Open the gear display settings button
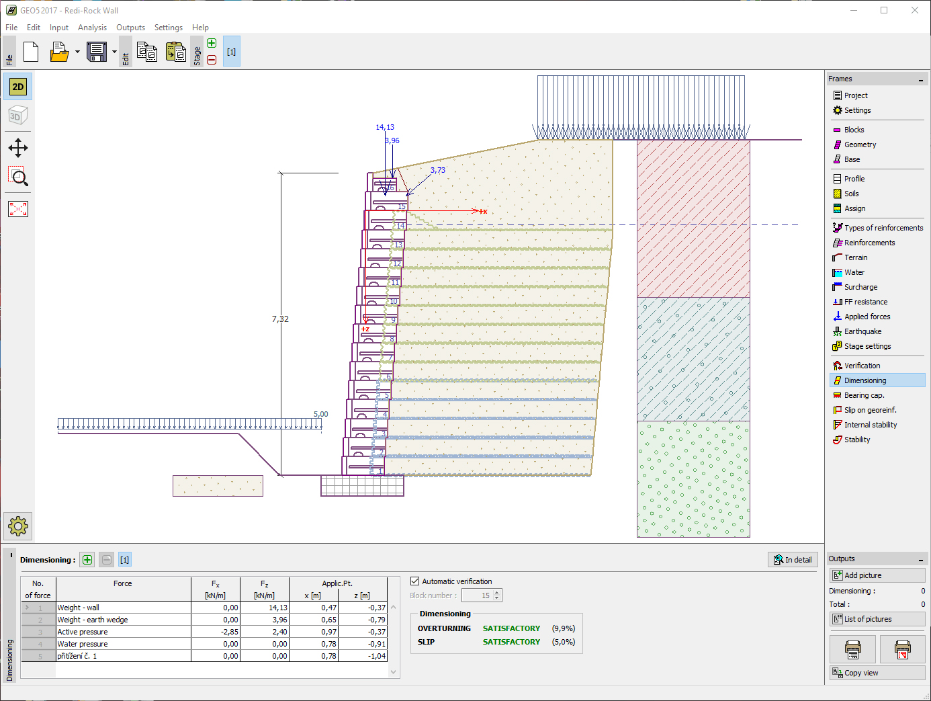Screen dimensions: 931x701 [x=18, y=526]
